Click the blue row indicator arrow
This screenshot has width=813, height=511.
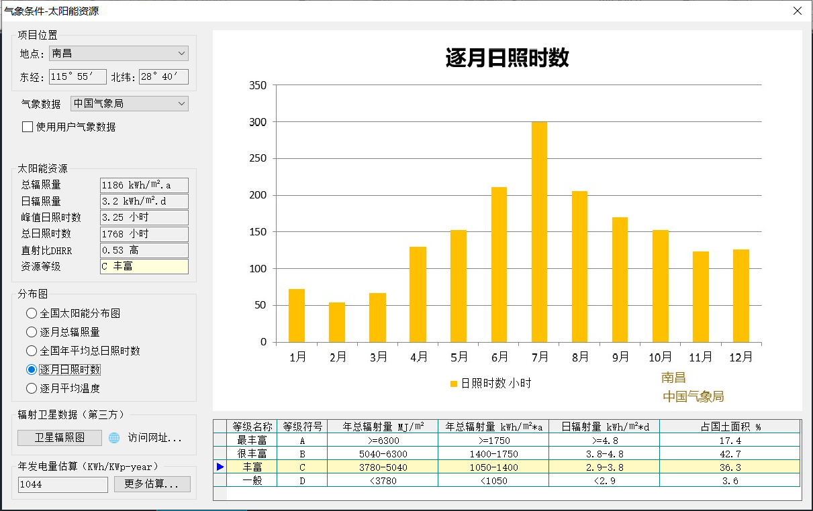click(x=220, y=467)
